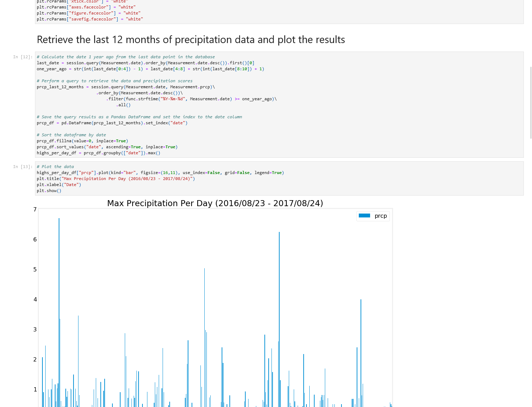Image resolution: width=532 pixels, height=407 pixels.
Task: Place cursor on the plt.xlabel("Date") line
Action: tap(59, 185)
